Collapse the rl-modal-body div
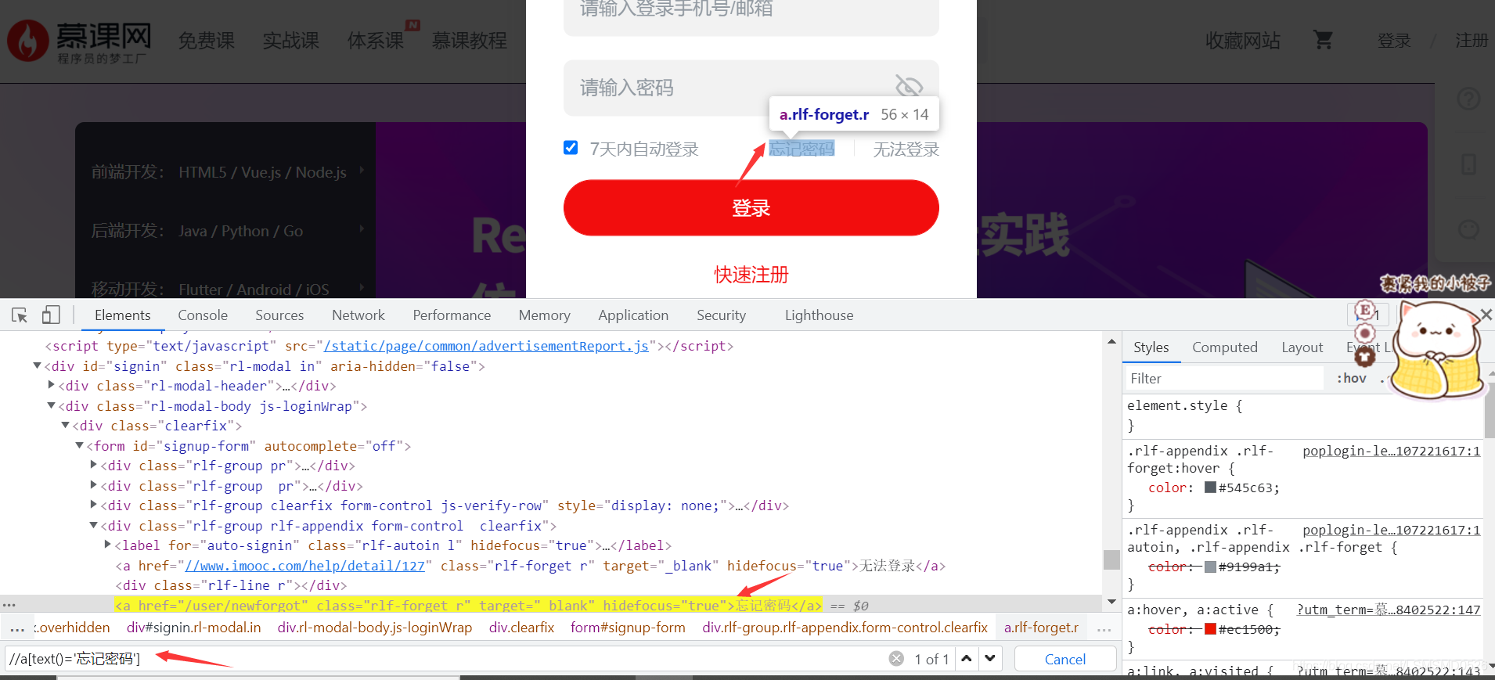Image resolution: width=1495 pixels, height=680 pixels. tap(51, 405)
